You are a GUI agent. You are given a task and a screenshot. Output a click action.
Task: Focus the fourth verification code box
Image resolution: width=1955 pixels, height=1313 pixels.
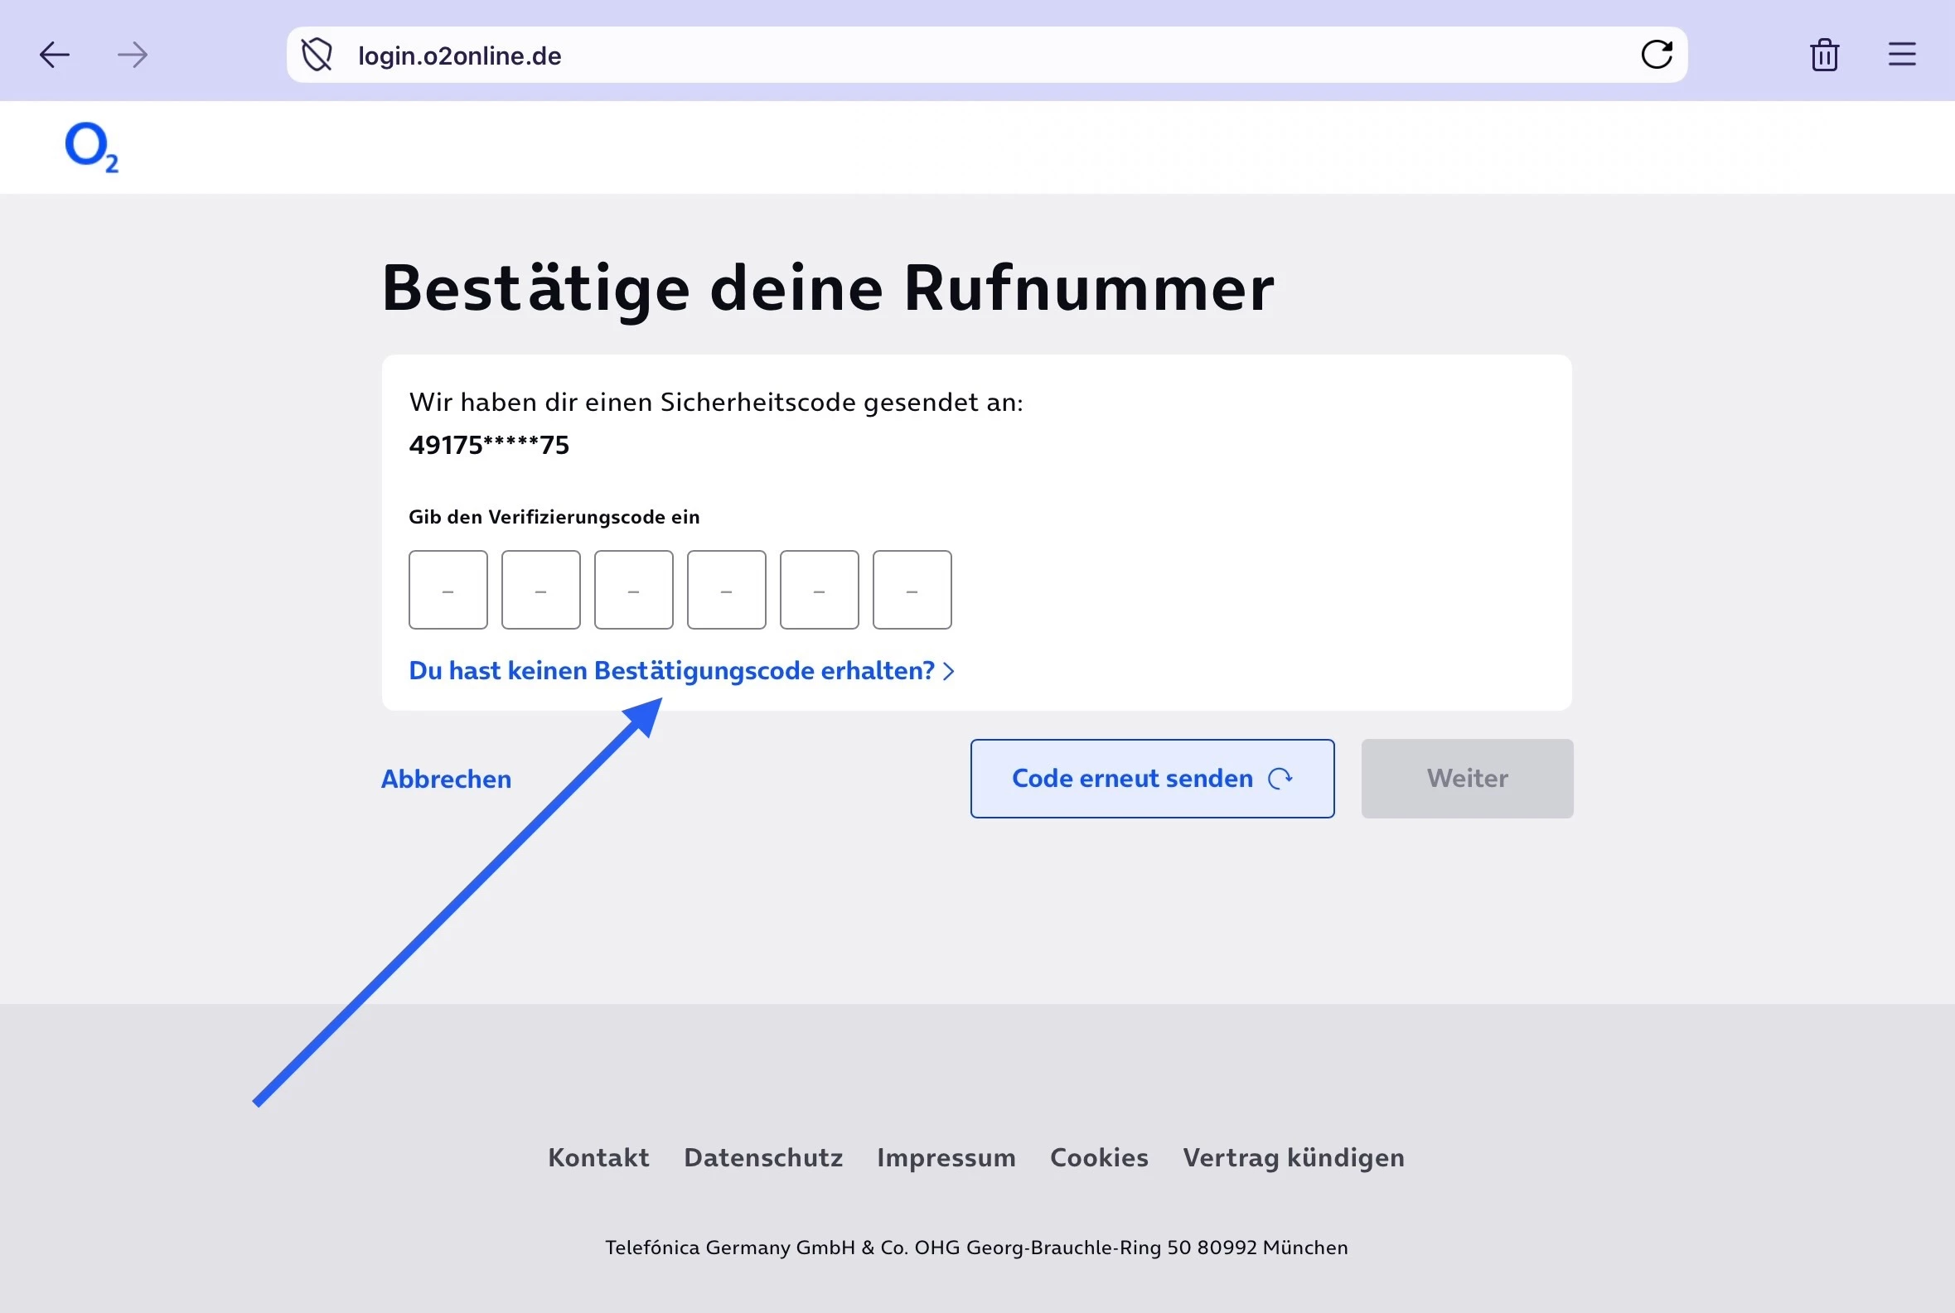726,590
